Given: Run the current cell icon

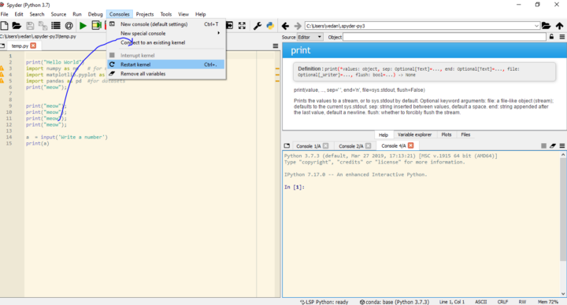Looking at the screenshot, I should (x=96, y=25).
